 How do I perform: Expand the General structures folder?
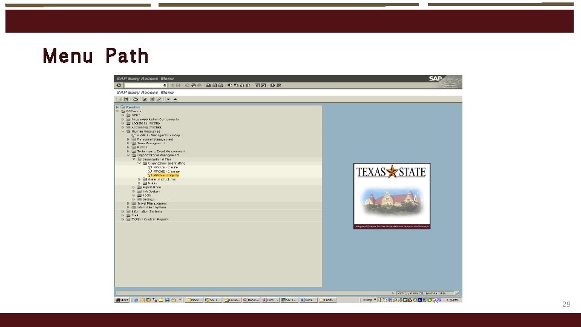click(x=139, y=179)
